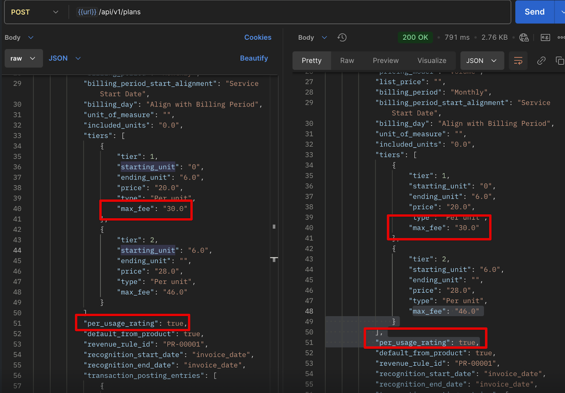Click "max_fee": "30.0" in the response
Screen dimensions: 565x393
pos(444,228)
